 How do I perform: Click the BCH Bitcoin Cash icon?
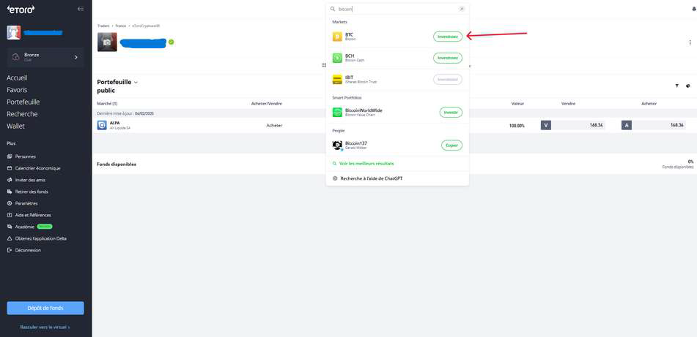(x=337, y=58)
